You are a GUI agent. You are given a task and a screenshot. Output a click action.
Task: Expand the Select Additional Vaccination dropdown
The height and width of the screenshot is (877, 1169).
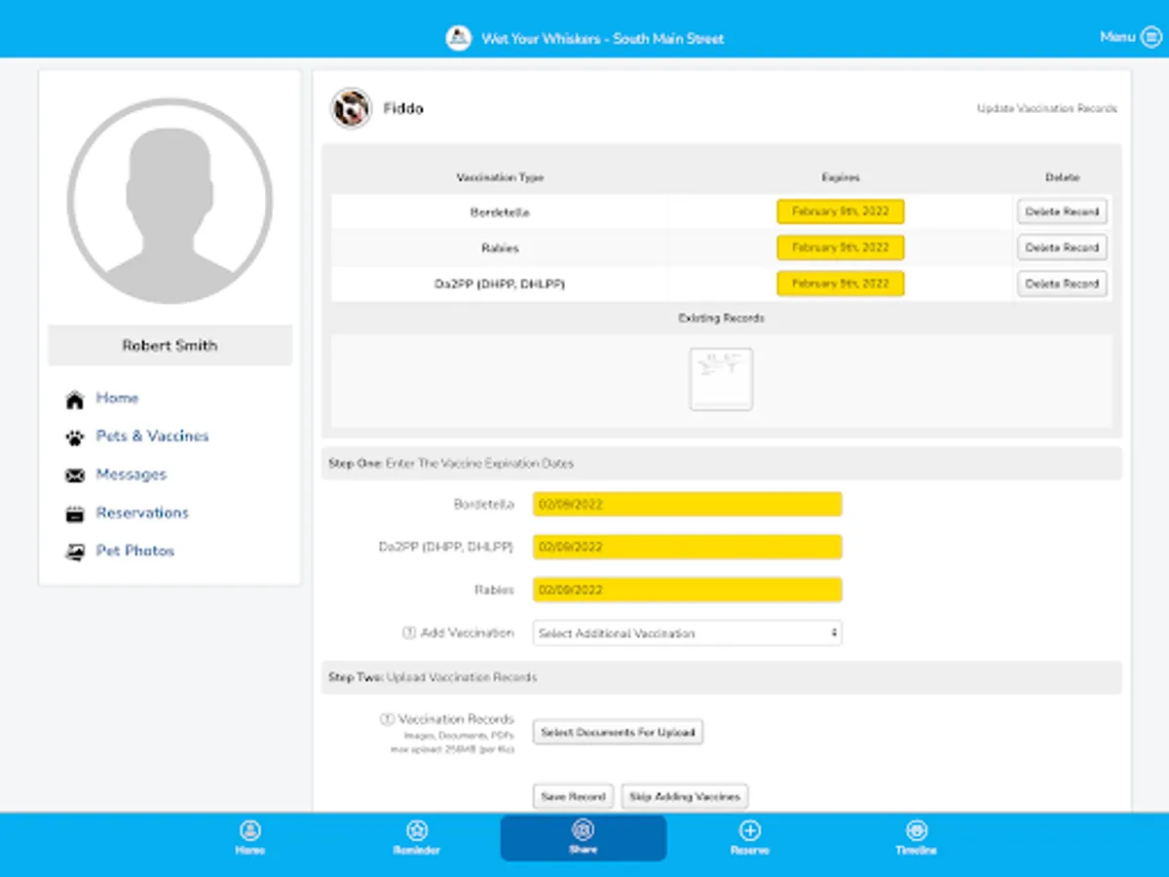(687, 633)
